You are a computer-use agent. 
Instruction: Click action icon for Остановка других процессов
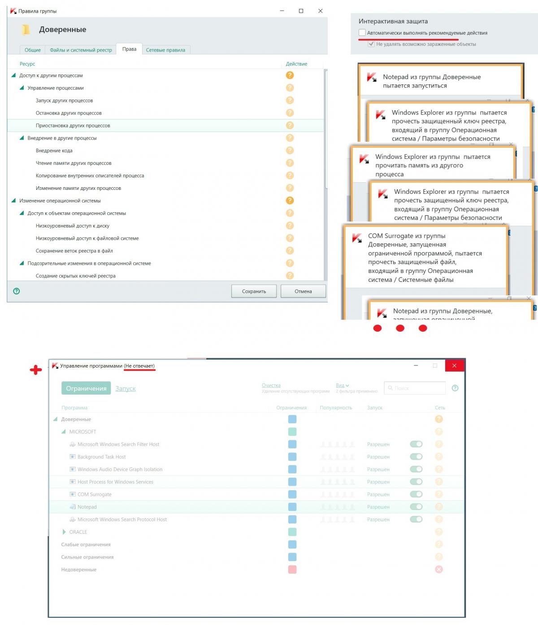click(x=290, y=113)
